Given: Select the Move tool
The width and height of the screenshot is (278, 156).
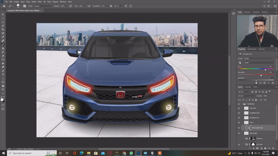Looking at the screenshot, I should (3, 14).
